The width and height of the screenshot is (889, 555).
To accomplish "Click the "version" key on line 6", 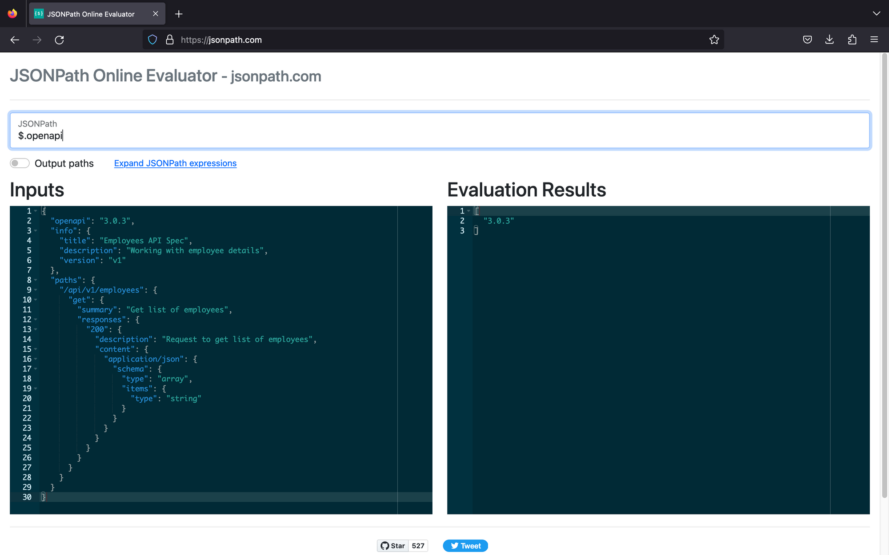I will point(79,261).
